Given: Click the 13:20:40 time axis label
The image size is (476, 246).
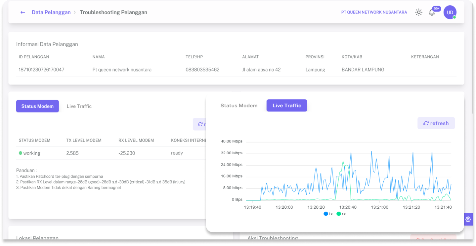Looking at the screenshot, I should [x=348, y=207].
